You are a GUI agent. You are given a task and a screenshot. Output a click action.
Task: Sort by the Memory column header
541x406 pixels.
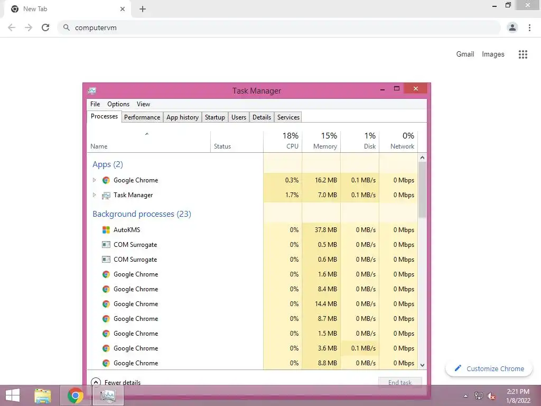point(321,142)
